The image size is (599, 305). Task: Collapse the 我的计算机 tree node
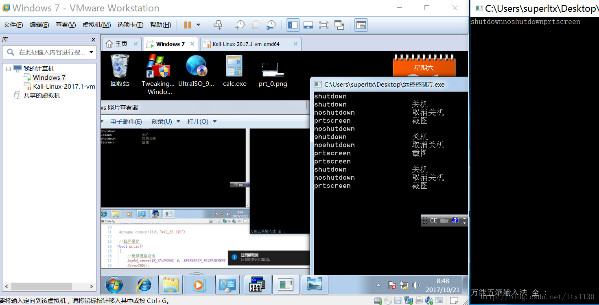point(8,69)
